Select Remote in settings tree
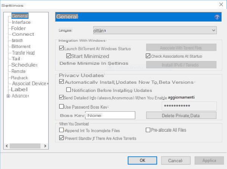Viewport: 227px width, 169px height. [x=19, y=71]
